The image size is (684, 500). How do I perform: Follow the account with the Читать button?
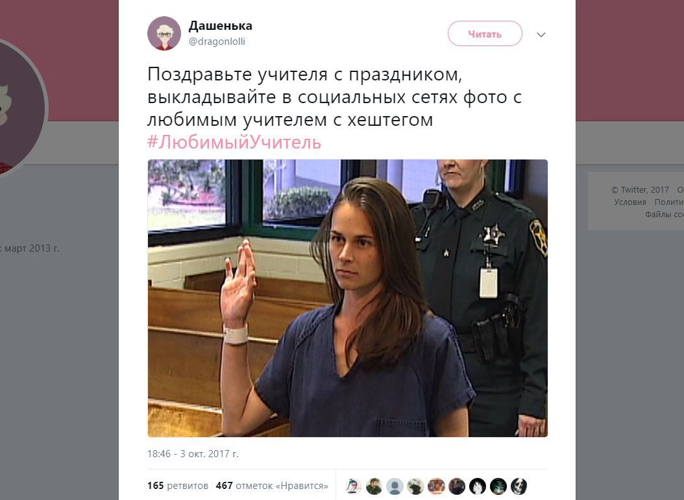point(485,34)
